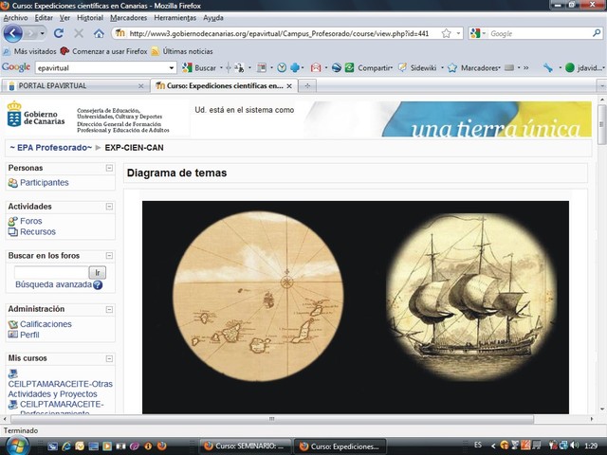The width and height of the screenshot is (607, 455).
Task: Open the Herramientas menu
Action: coord(175,18)
